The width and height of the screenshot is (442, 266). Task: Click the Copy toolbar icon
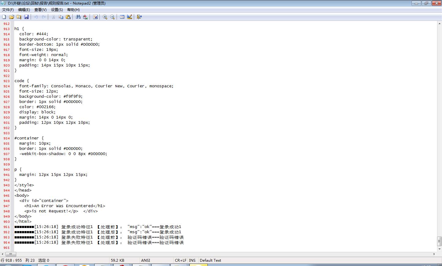(x=61, y=17)
